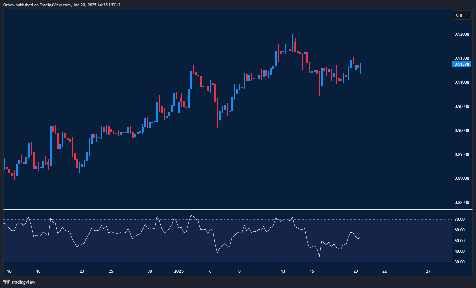The image size is (476, 288).
Task: Toggle the 0.88500 price level label
Action: click(461, 203)
